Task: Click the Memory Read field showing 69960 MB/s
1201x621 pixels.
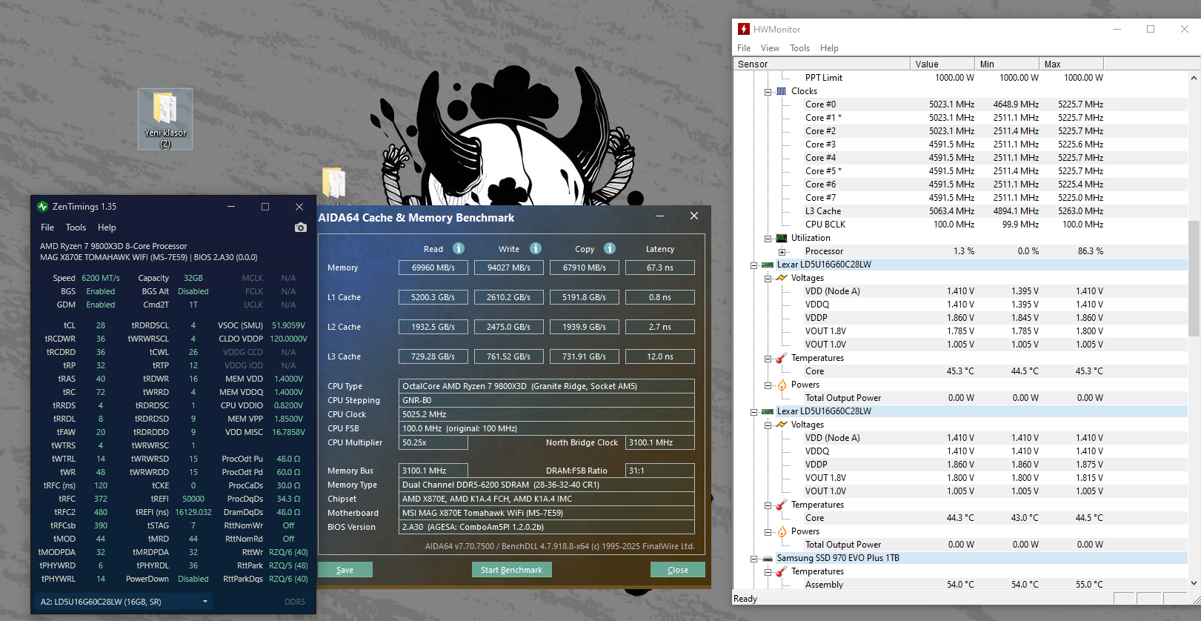Action: (x=433, y=268)
